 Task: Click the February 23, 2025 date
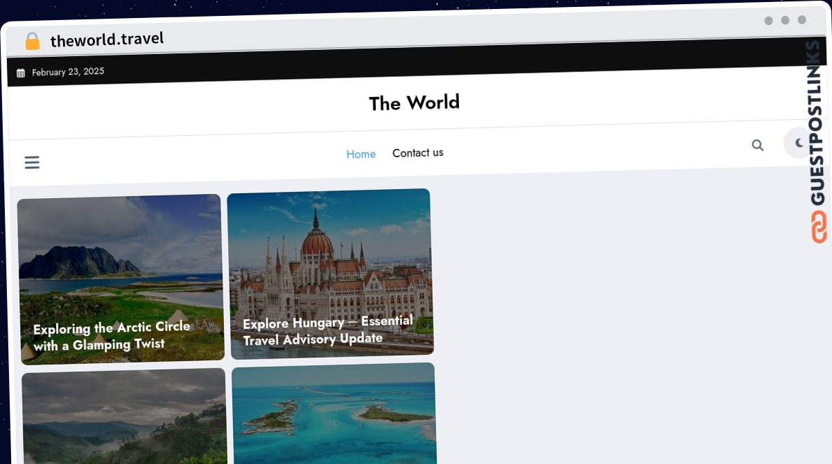pyautogui.click(x=68, y=71)
